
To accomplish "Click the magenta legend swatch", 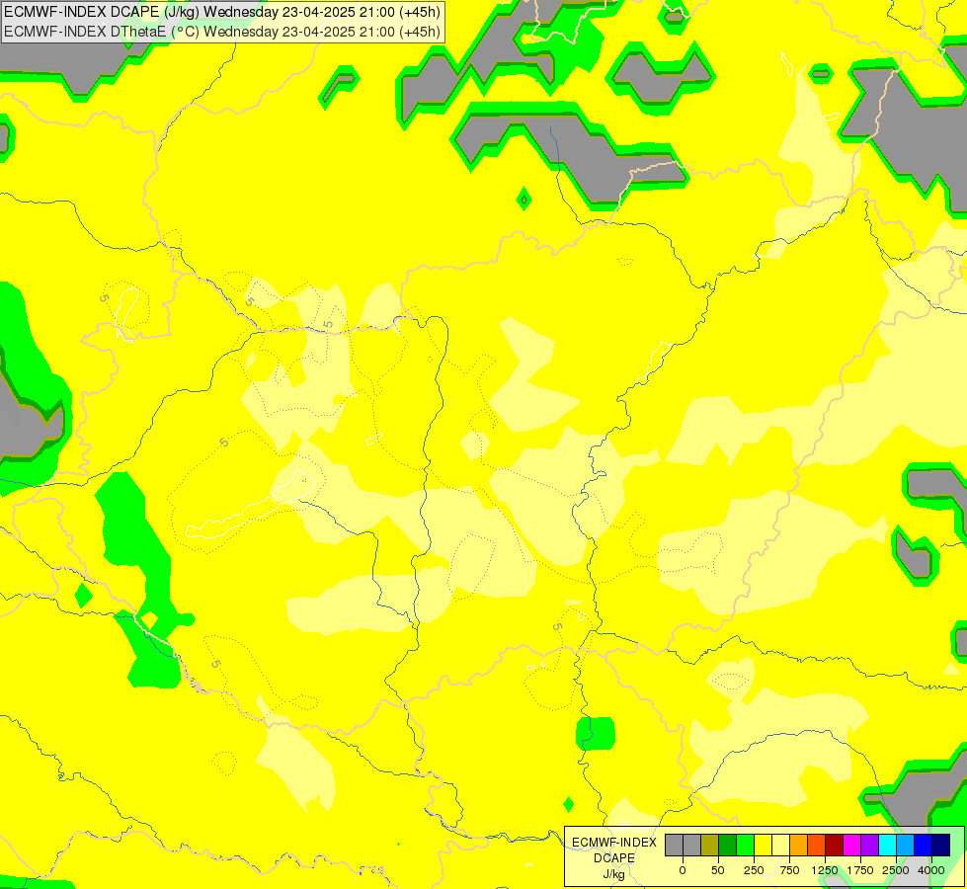I will coord(851,845).
